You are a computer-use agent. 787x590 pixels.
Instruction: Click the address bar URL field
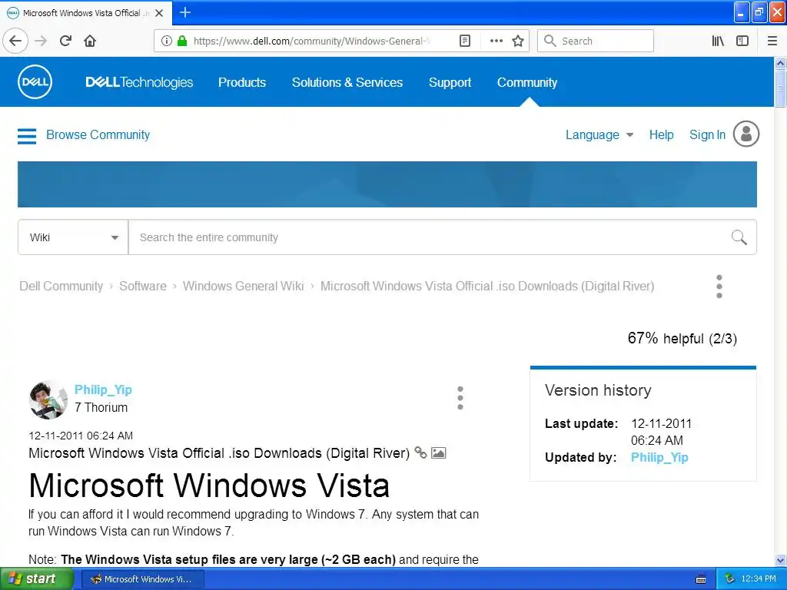click(x=311, y=41)
